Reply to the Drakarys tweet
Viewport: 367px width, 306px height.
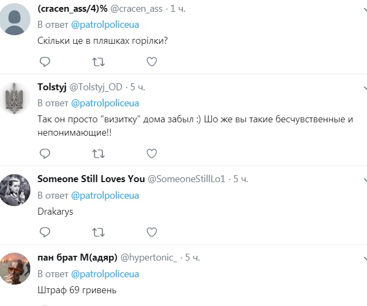click(45, 232)
